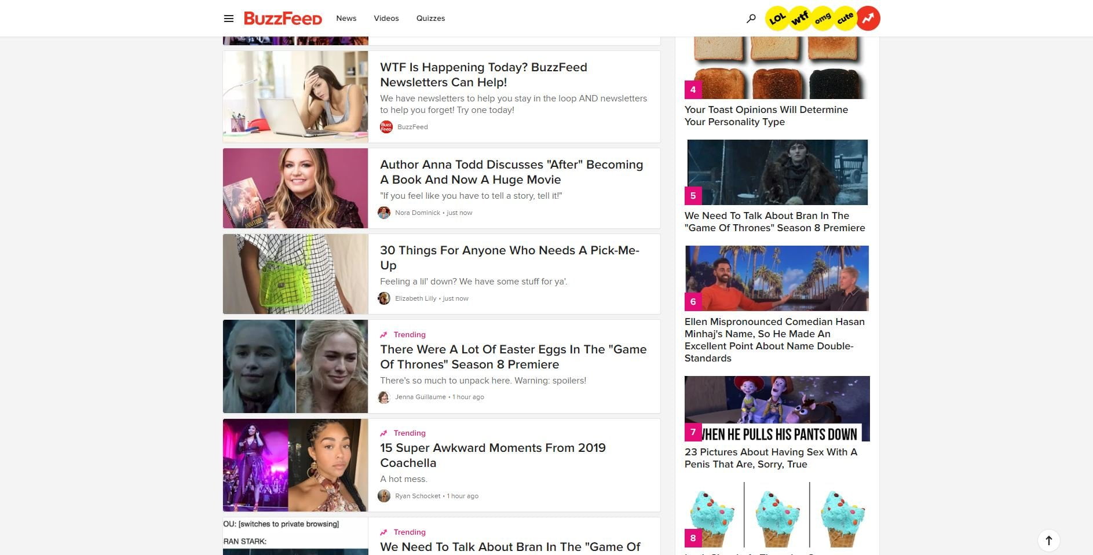This screenshot has height=555, width=1093.
Task: Click Ryan Schocket's avatar
Action: coord(384,496)
